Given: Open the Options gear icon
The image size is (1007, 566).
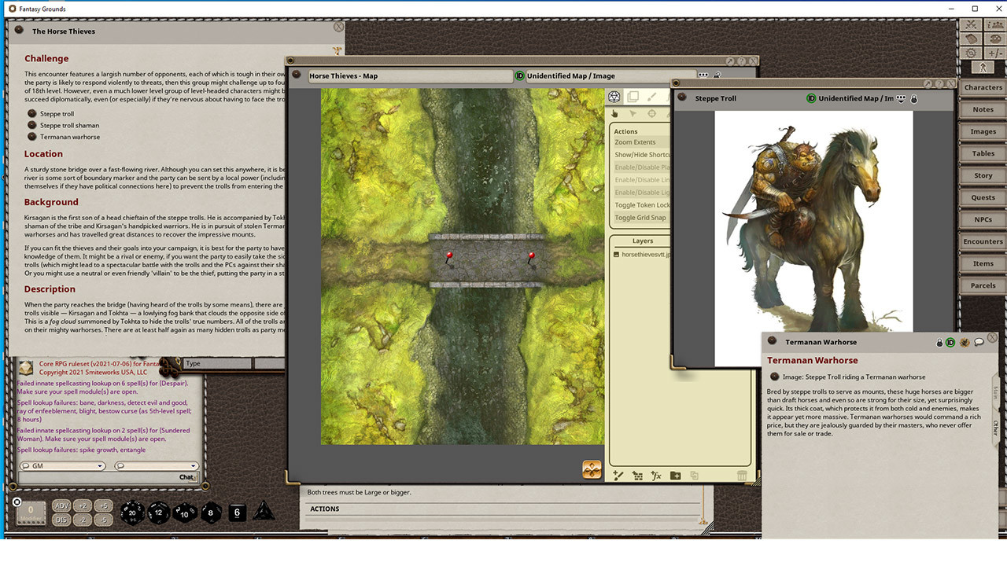Looking at the screenshot, I should click(971, 52).
